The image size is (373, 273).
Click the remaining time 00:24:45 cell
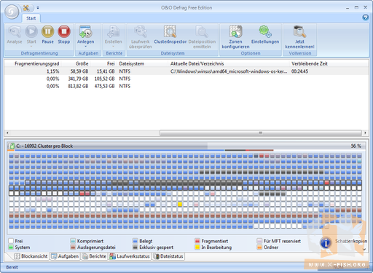click(x=299, y=71)
